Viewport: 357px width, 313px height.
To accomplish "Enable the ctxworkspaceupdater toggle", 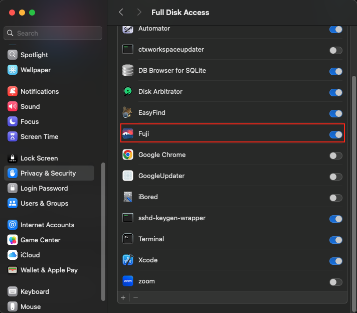I will click(x=335, y=50).
